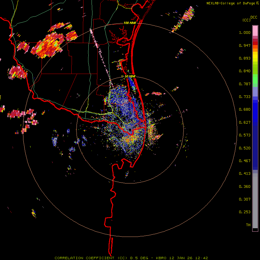Click the 0.307 scale value

point(245,199)
